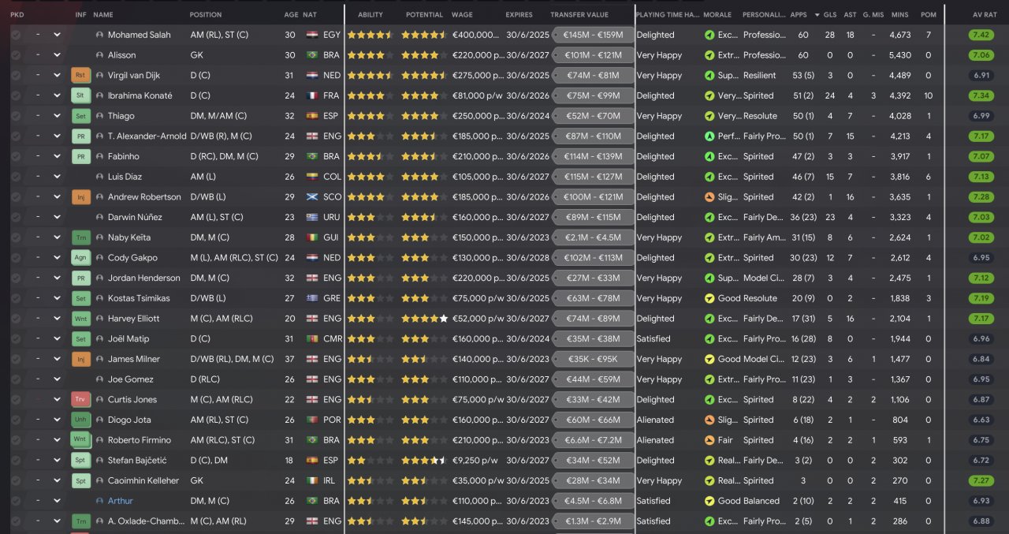
Task: Click the Unh unhappy icon beside Diogo Jota
Action: 80,420
